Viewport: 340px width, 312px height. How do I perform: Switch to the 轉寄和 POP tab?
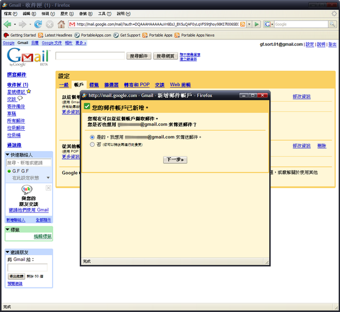137,85
